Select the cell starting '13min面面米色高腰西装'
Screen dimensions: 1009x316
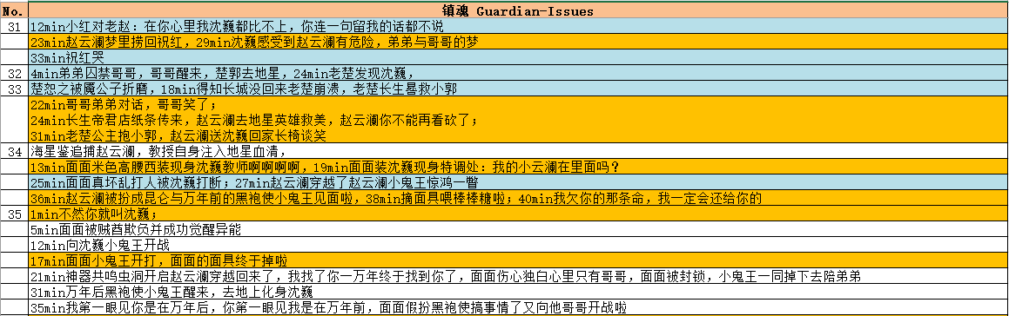click(x=518, y=167)
